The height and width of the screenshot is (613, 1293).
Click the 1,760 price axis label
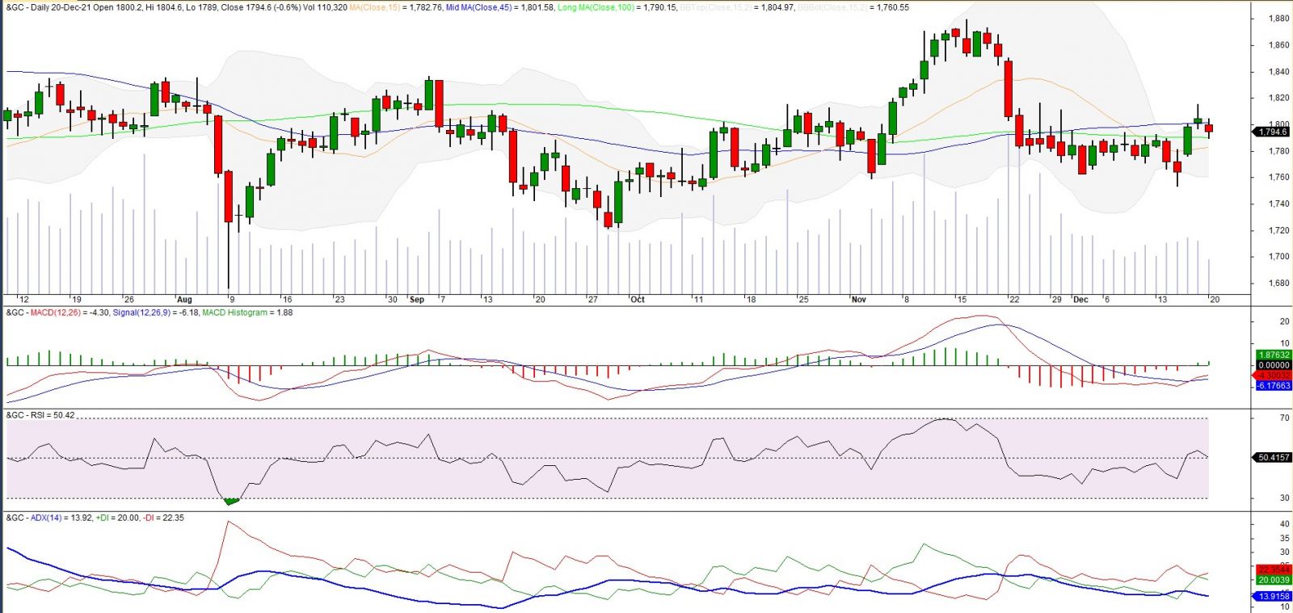[1278, 178]
